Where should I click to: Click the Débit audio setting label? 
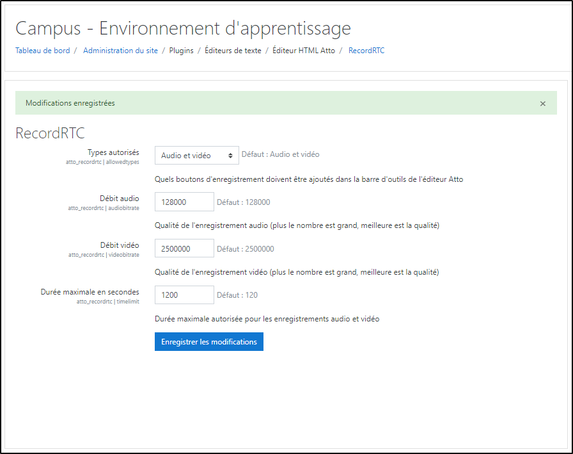point(120,199)
